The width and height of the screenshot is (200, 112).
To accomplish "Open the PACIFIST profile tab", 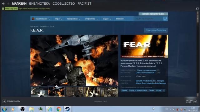I will click(84, 3).
